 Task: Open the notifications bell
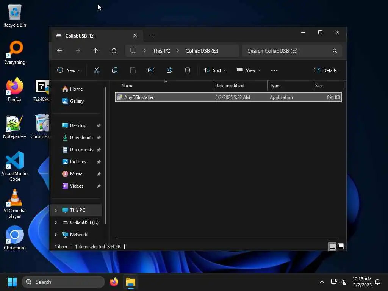point(377,282)
